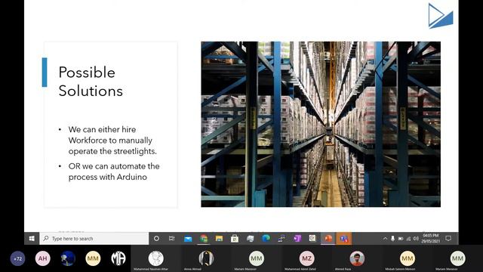Open OneNote from the taskbar

click(297, 239)
